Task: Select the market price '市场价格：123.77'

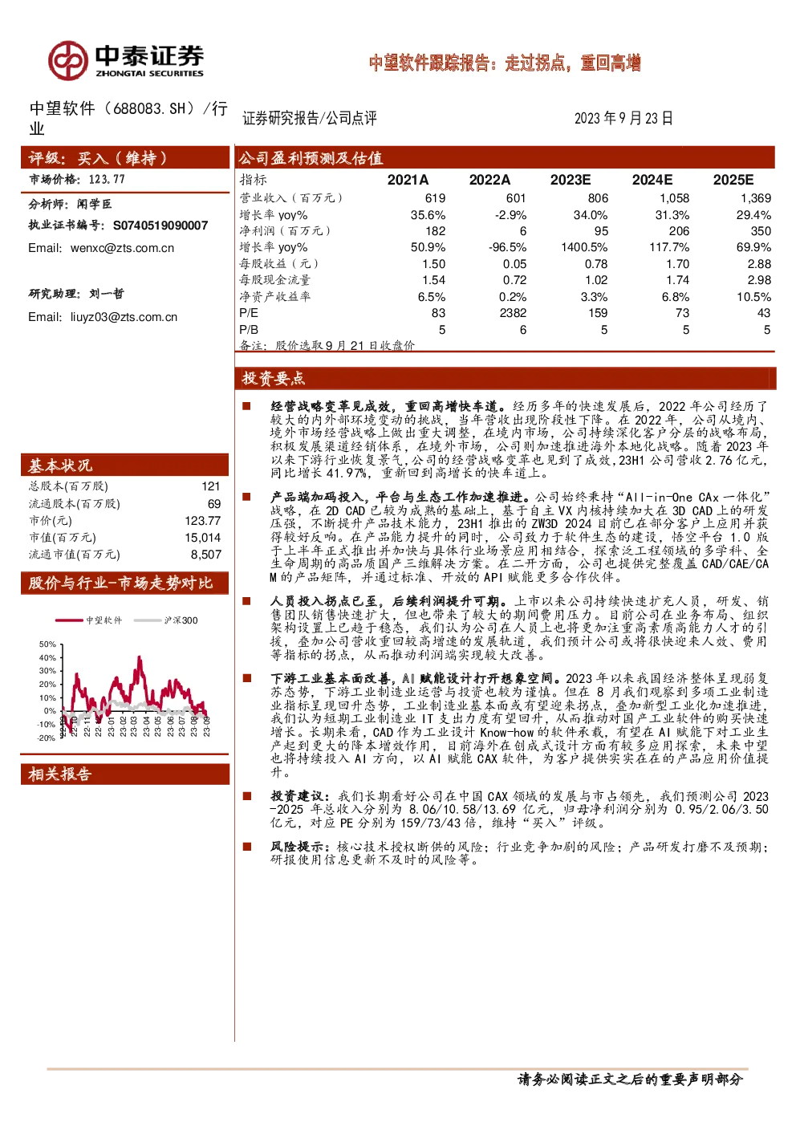Action: (77, 180)
